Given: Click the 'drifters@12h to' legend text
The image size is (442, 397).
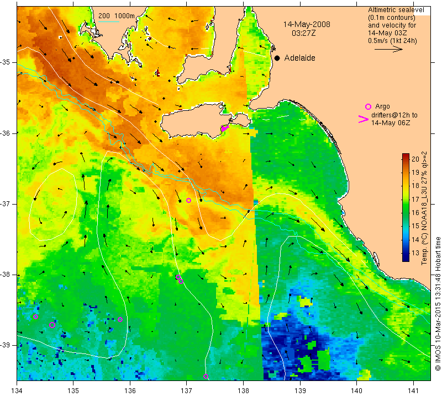Looking at the screenshot, I should pyautogui.click(x=394, y=115).
